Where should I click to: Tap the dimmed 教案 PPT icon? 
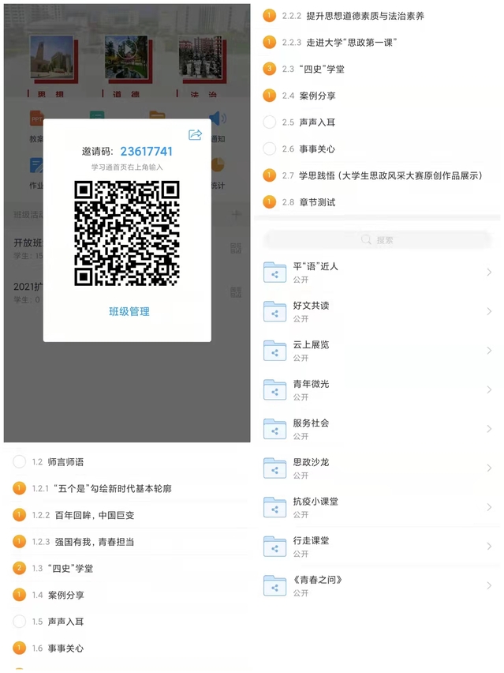(x=36, y=119)
